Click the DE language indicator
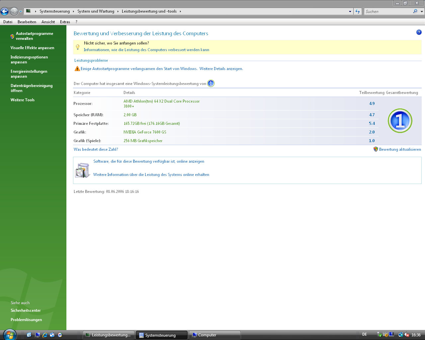 [x=365, y=334]
